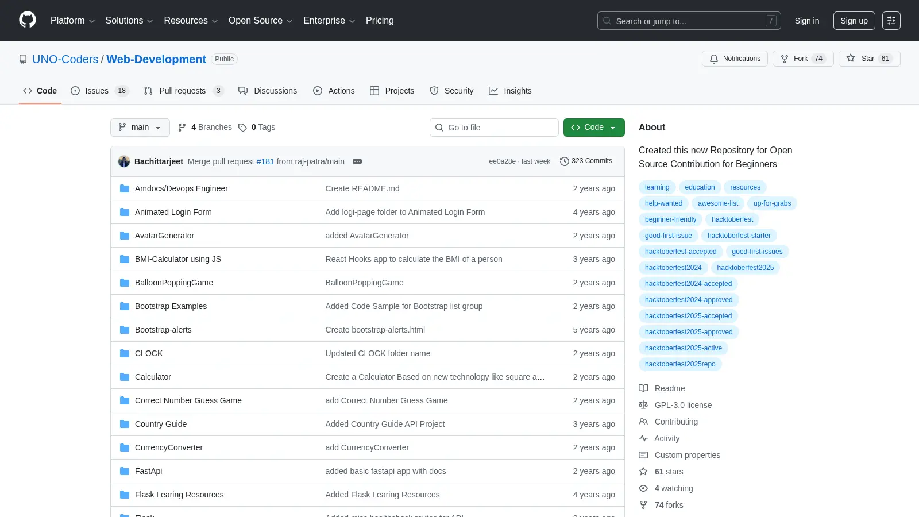Open the Bootstrap-alerts folder
Viewport: 919px width, 517px height.
click(x=163, y=330)
